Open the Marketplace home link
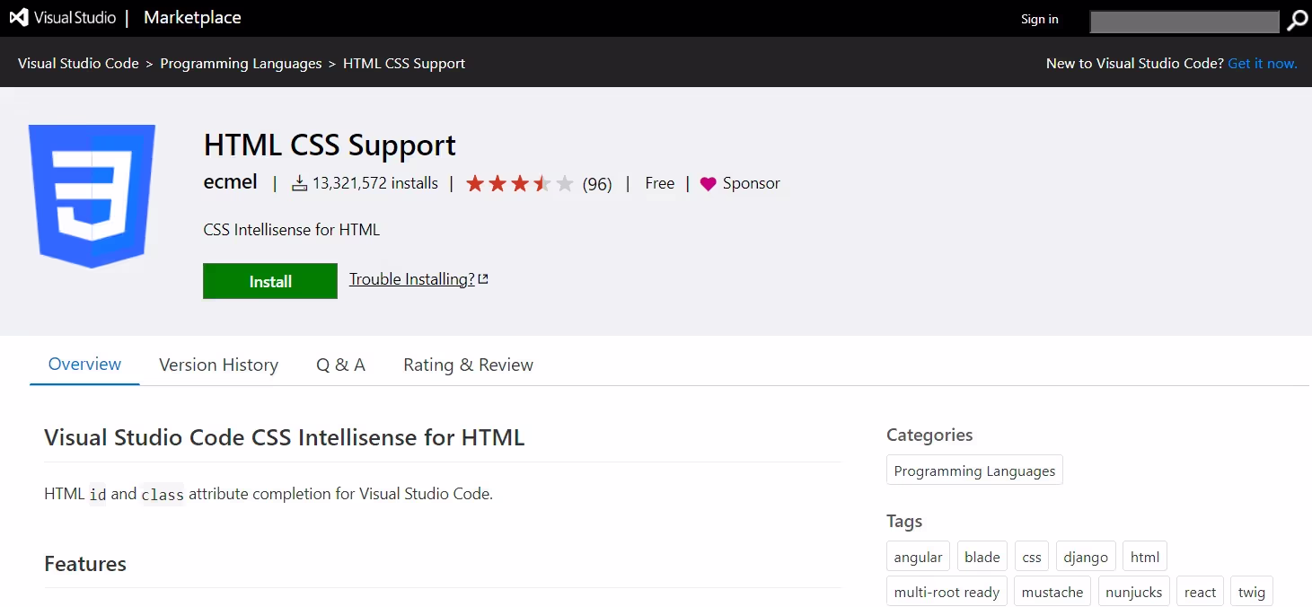The height and width of the screenshot is (607, 1312). click(192, 18)
